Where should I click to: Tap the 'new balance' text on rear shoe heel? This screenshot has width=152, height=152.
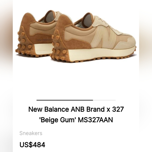44,40
